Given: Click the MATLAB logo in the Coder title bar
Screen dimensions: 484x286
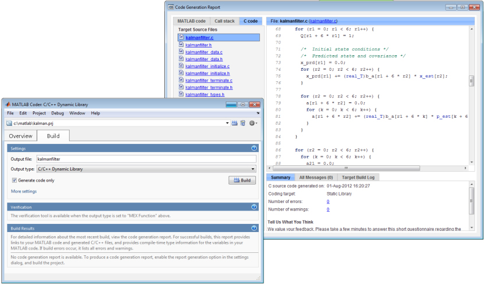Looking at the screenshot, I should click(x=8, y=104).
